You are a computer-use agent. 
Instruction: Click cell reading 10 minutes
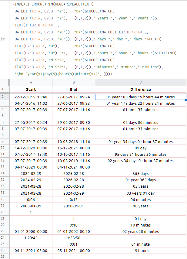tap(141, 225)
